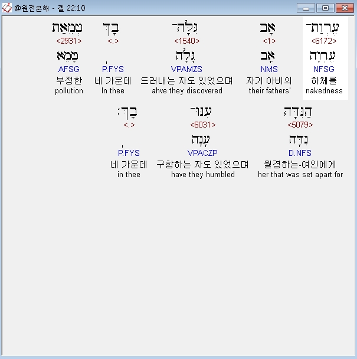The image size is (357, 359).
Task: Select Strong's number <5079>
Action: click(x=300, y=125)
